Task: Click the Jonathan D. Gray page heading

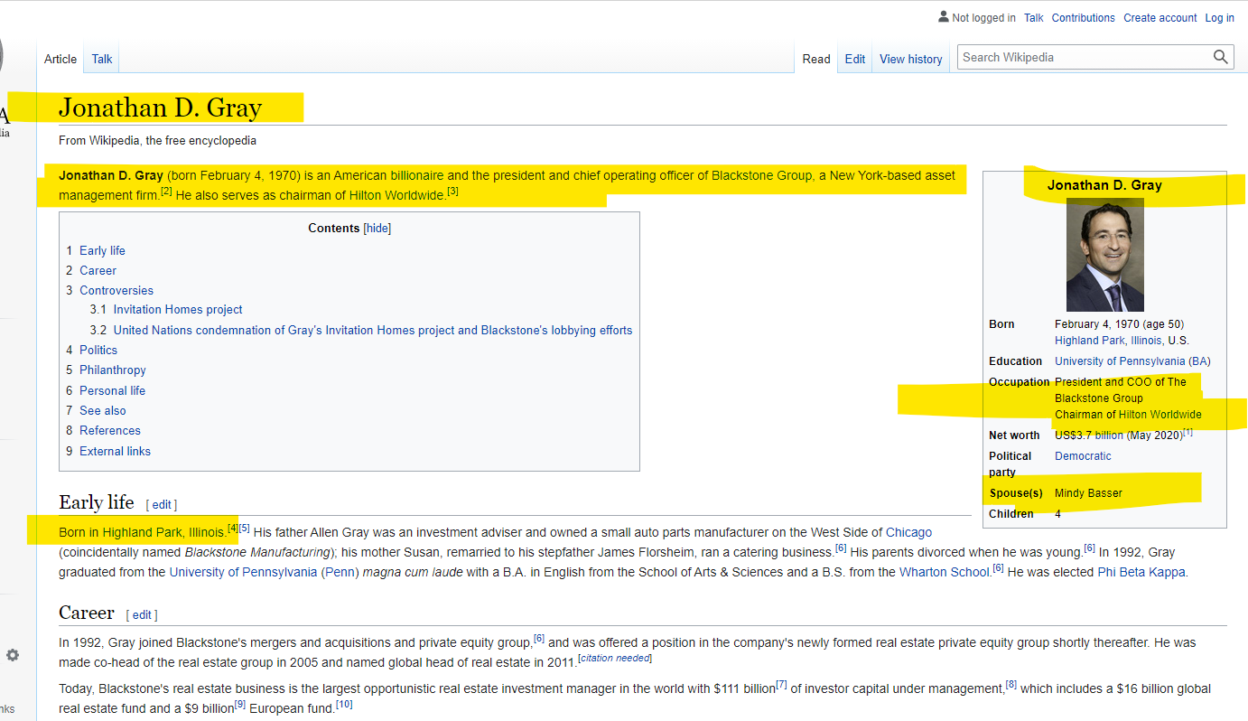Action: click(160, 108)
